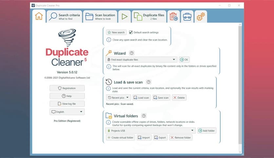Expand the Find exact duplicate files dropdown

pos(141,60)
